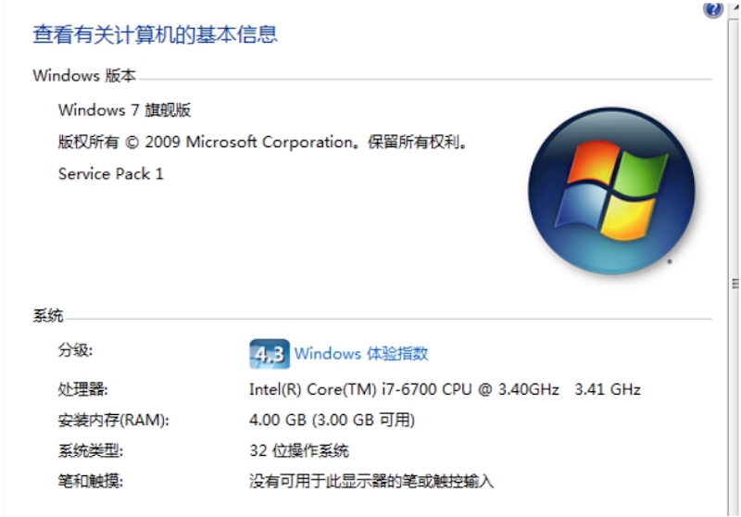Screen dimensions: 741x517
Task: Click the 安装内存(RAM) label
Action: [114, 421]
